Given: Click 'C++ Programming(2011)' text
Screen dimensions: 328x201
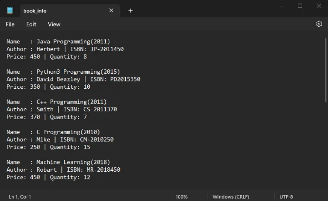Looking at the screenshot, I should pyautogui.click(x=72, y=102).
